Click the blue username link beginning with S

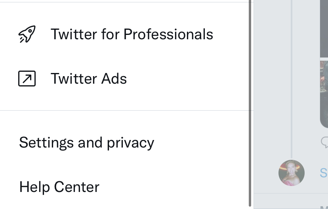coord(324,173)
